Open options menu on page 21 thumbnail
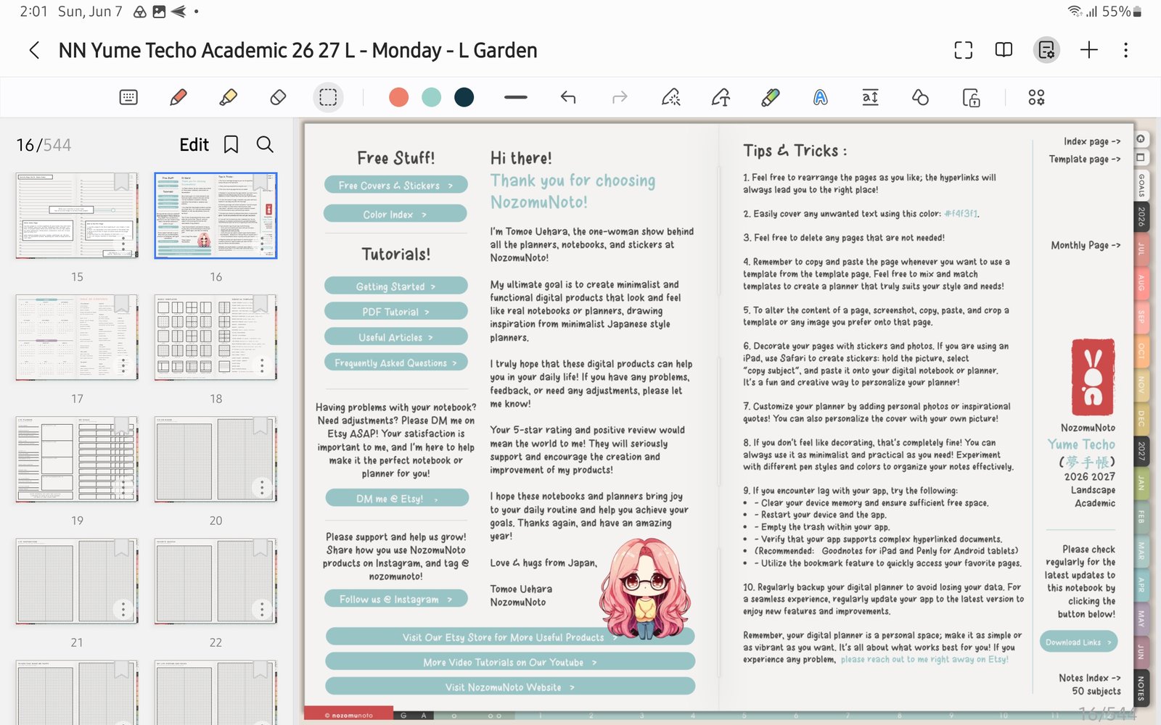 pyautogui.click(x=123, y=609)
